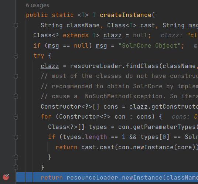Click the highlighted resourceLoader.newInstance execution line
Image resolution: width=198 pixels, height=184 pixels.
pyautogui.click(x=107, y=177)
